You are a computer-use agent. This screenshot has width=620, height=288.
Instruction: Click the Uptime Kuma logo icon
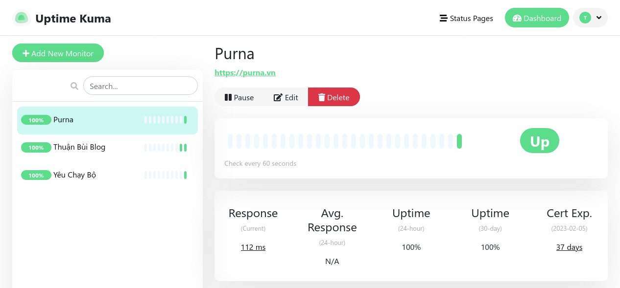21,18
